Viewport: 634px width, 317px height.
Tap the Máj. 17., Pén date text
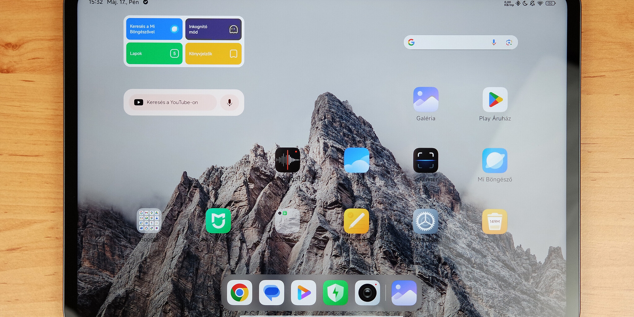click(x=123, y=2)
